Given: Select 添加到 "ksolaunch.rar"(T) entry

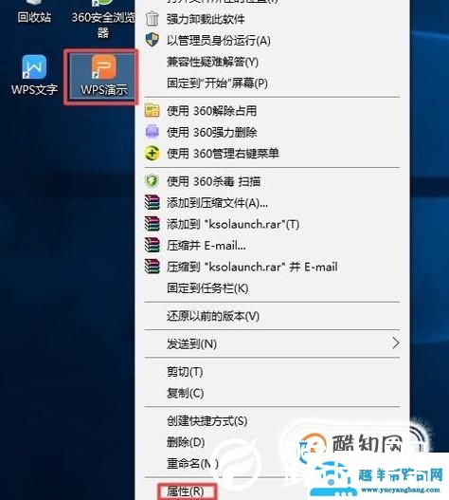Looking at the screenshot, I should point(233,224).
